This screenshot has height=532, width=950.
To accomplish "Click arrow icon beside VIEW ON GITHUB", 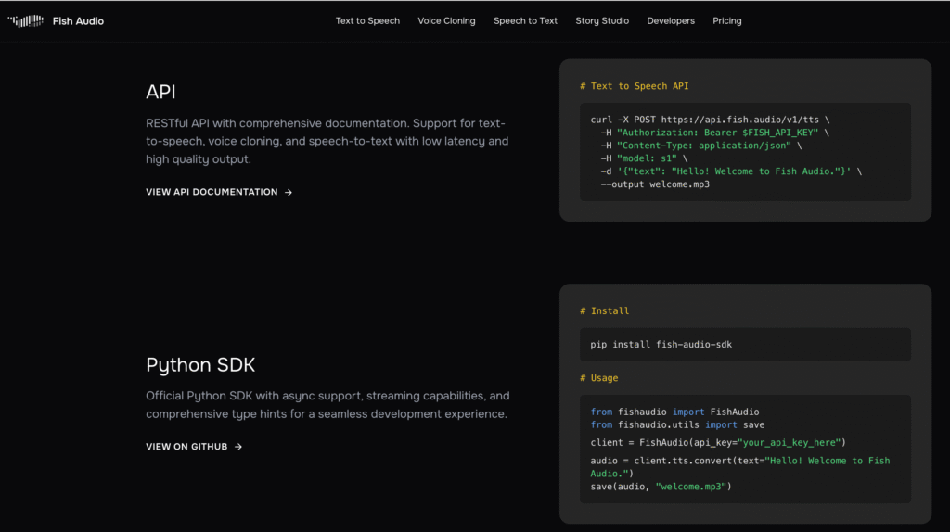I will coord(238,447).
